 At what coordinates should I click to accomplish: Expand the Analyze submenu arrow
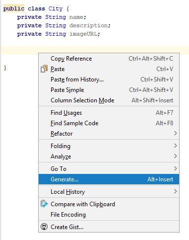[175, 156]
